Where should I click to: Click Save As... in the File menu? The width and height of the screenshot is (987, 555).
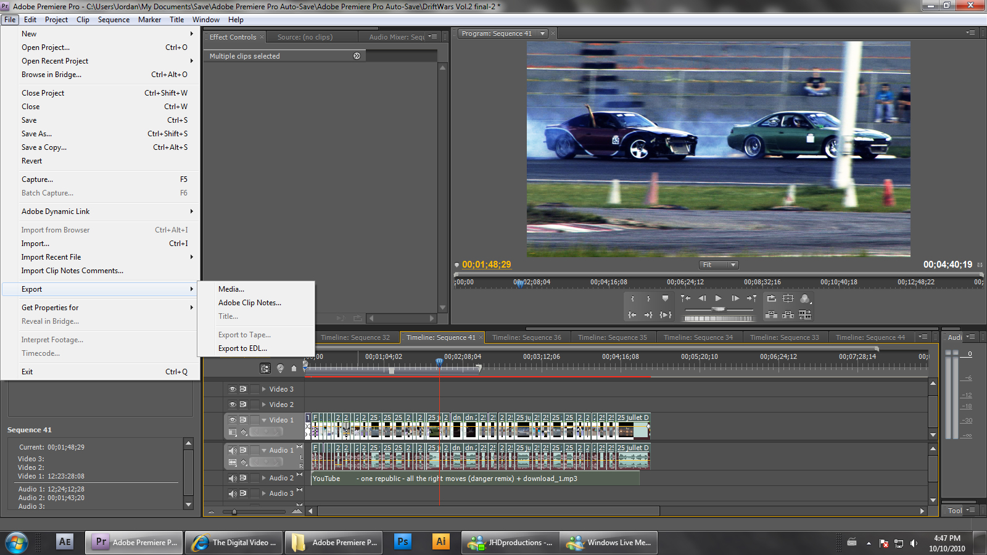(x=37, y=134)
